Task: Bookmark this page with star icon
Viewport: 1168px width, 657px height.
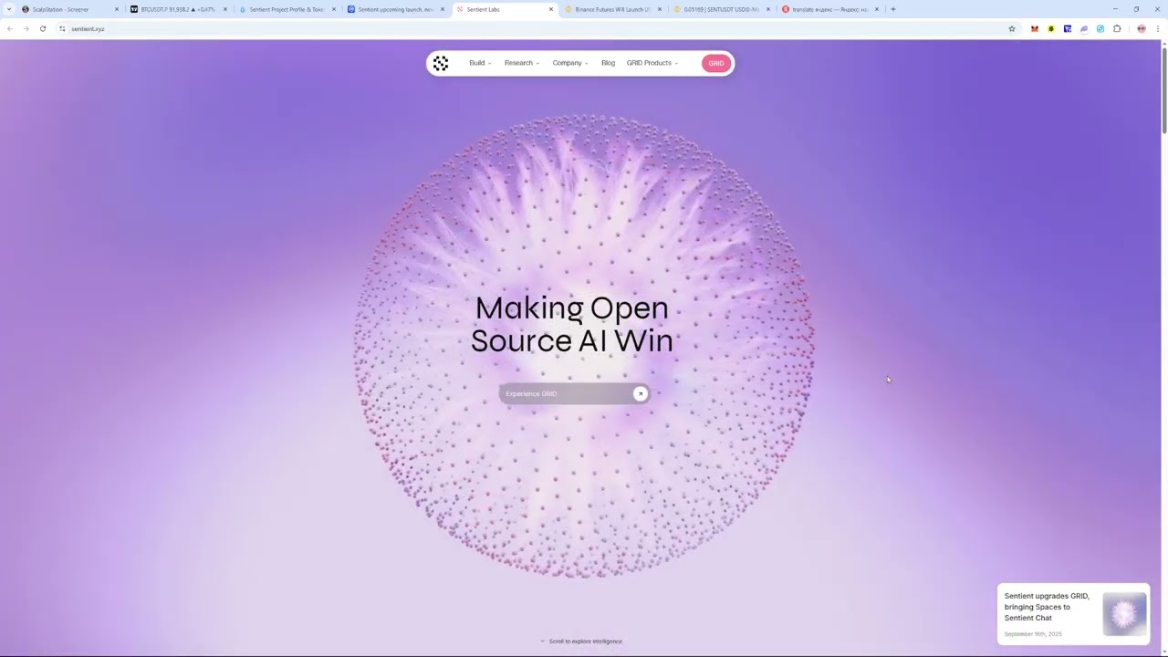Action: coord(1012,28)
